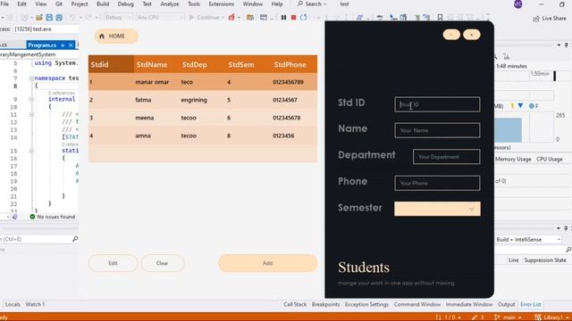572x321 pixels.
Task: Click the red Stop debugging icon
Action: [293, 18]
